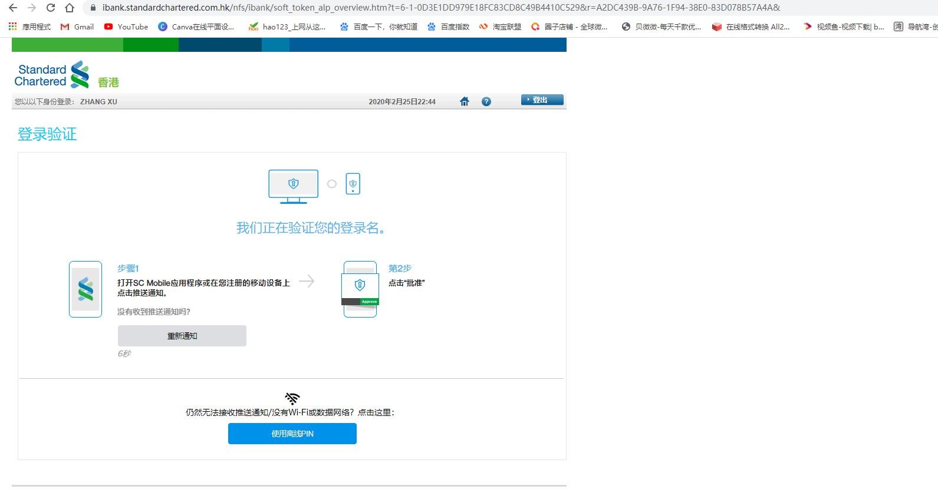Click the 点击“批准” instruction text
Image resolution: width=938 pixels, height=489 pixels.
407,283
